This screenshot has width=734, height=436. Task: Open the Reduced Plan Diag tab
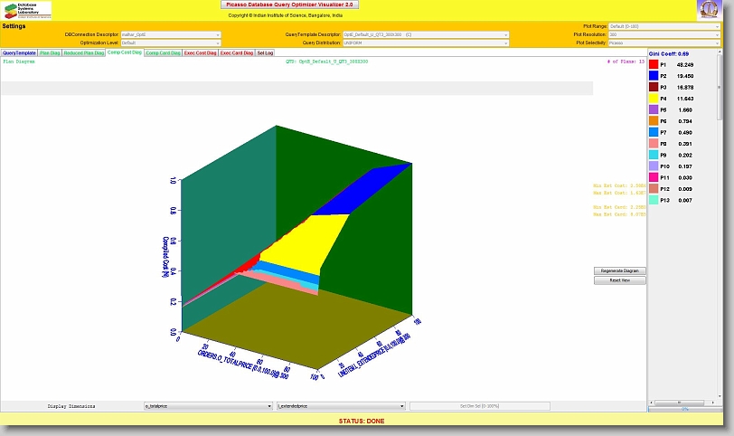[x=84, y=53]
